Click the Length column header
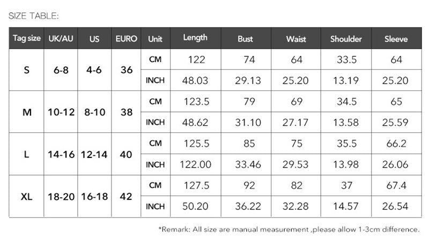The height and width of the screenshot is (241, 429). coord(195,38)
